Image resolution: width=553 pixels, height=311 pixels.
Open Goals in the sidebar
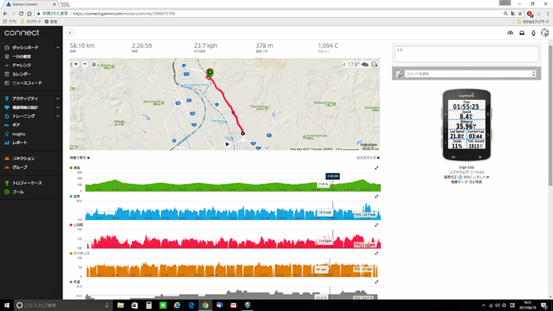point(18,192)
